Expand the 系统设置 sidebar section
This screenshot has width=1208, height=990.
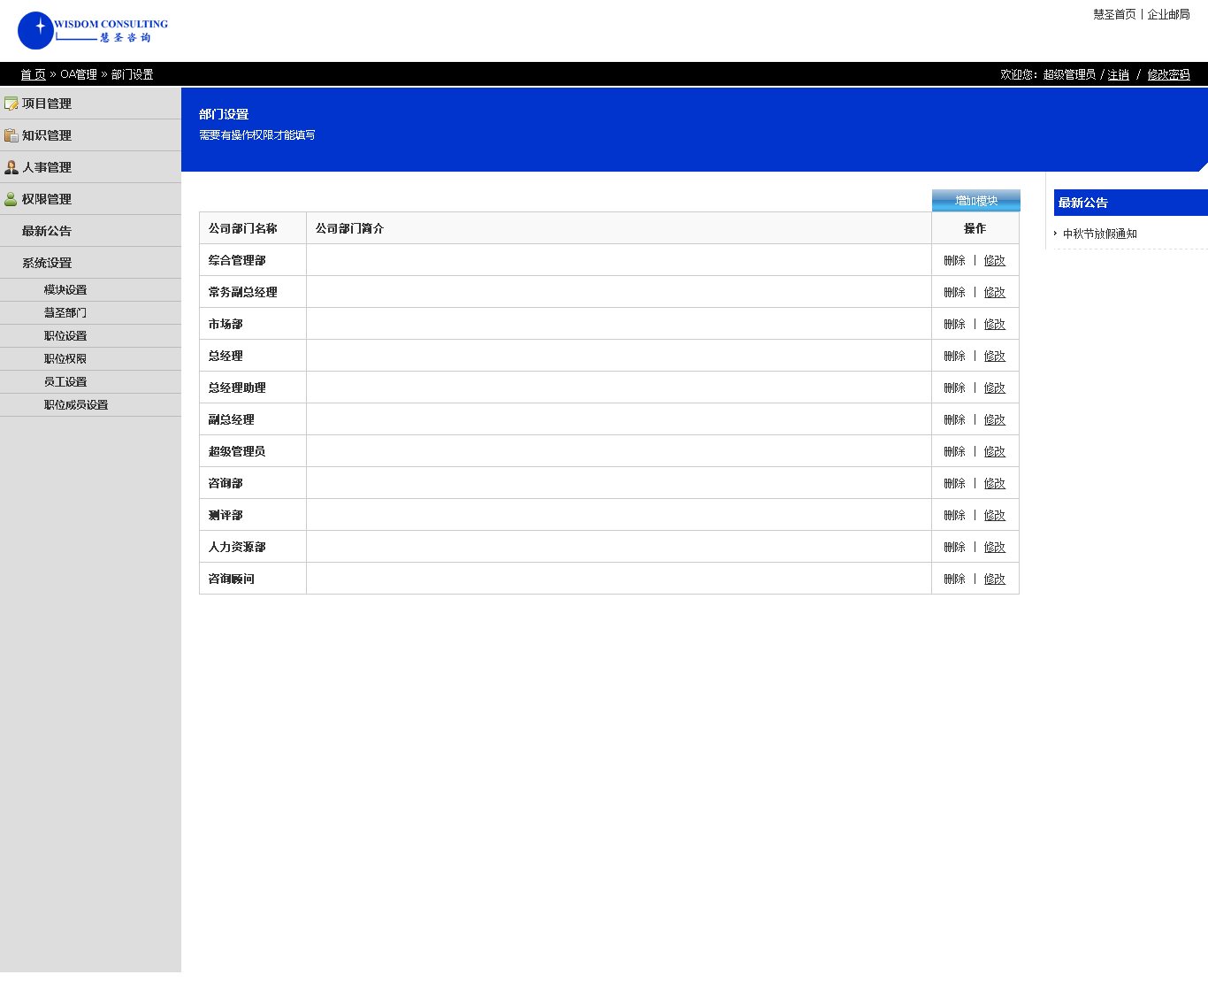47,263
